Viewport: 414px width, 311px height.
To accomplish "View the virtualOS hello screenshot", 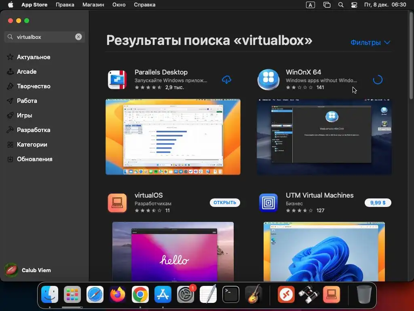I will pyautogui.click(x=173, y=251).
